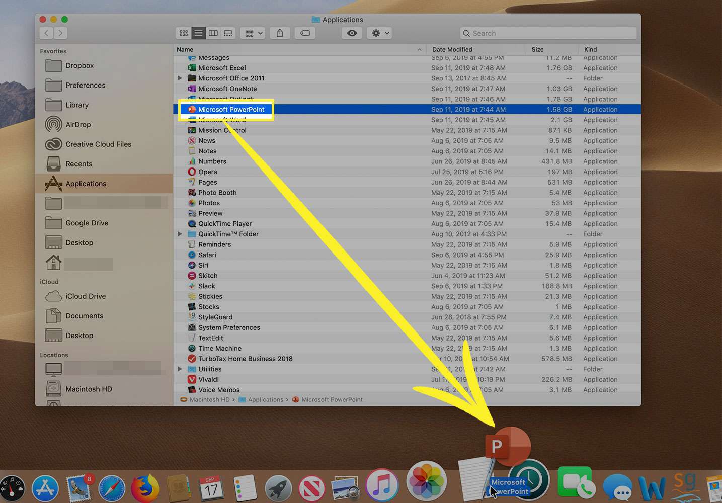Screen dimensions: 722x503
Task: Select Microsoft PowerPoint in the list
Action: coord(407,109)
